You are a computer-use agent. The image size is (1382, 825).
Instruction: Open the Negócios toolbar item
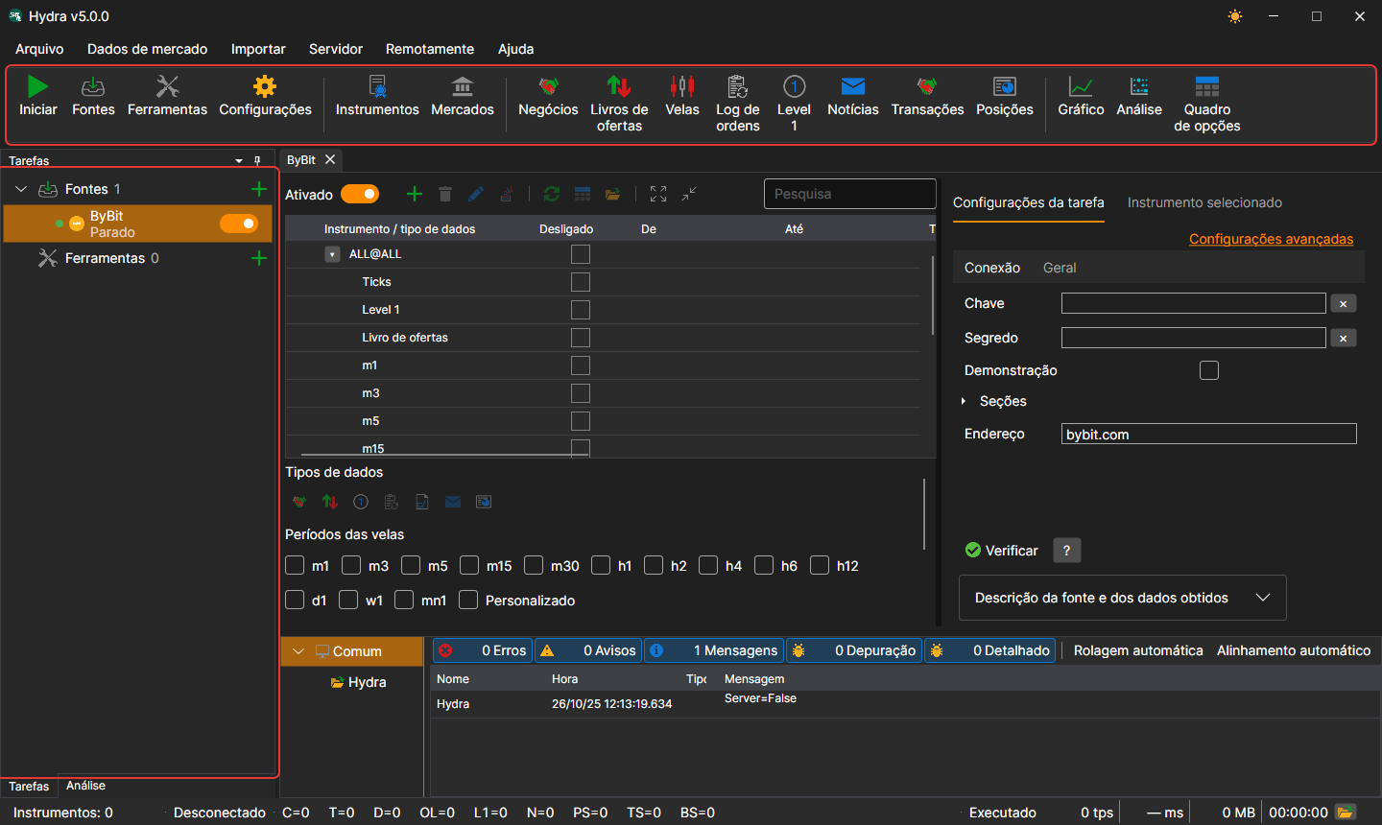pyautogui.click(x=548, y=96)
